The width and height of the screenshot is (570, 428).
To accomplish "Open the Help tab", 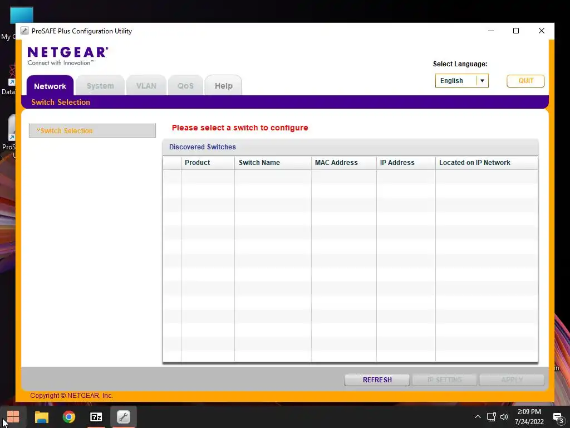I will point(223,86).
